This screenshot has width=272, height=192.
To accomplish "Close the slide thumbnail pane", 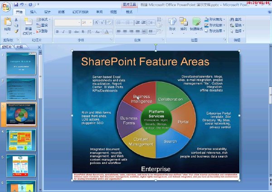I will point(39,47).
